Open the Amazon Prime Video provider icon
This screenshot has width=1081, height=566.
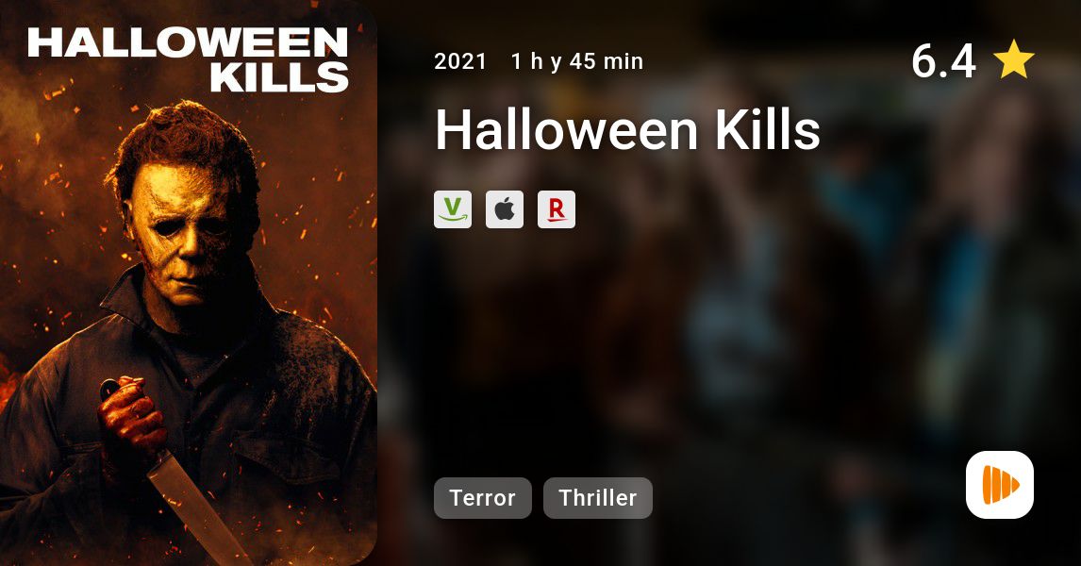click(x=453, y=209)
